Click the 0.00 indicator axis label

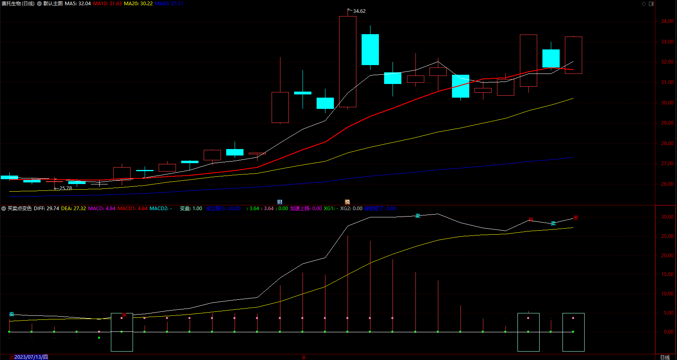point(669,332)
